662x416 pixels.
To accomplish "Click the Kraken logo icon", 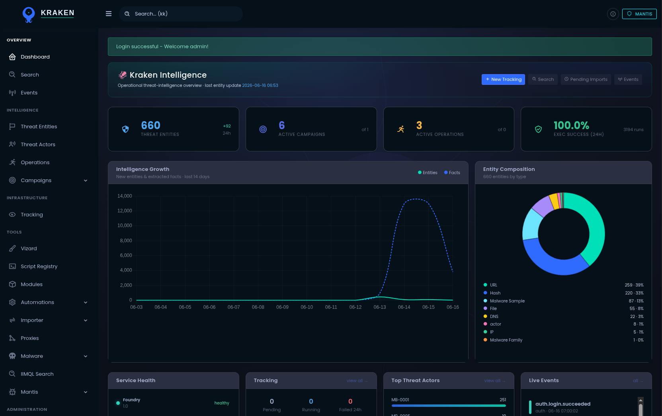I will tap(29, 15).
